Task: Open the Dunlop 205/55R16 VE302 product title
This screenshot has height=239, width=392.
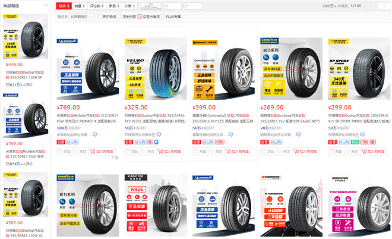Action: coord(155,118)
